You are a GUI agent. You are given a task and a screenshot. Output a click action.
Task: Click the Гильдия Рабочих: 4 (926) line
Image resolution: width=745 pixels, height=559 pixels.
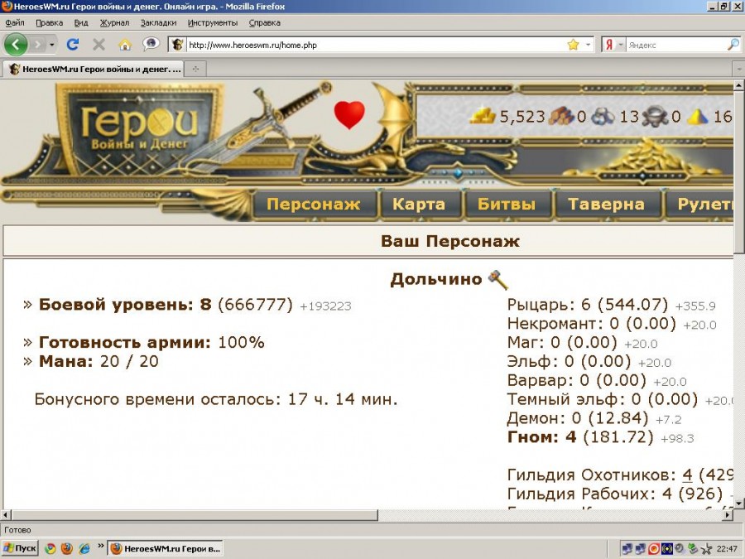point(615,494)
